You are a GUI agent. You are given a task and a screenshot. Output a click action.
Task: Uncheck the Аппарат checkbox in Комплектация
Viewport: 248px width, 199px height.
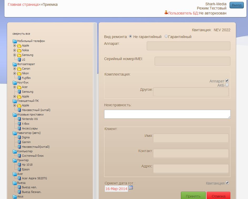tap(227, 81)
